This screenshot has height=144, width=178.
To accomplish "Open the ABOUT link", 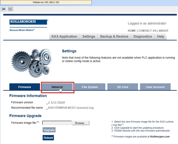I will [x=164, y=31].
